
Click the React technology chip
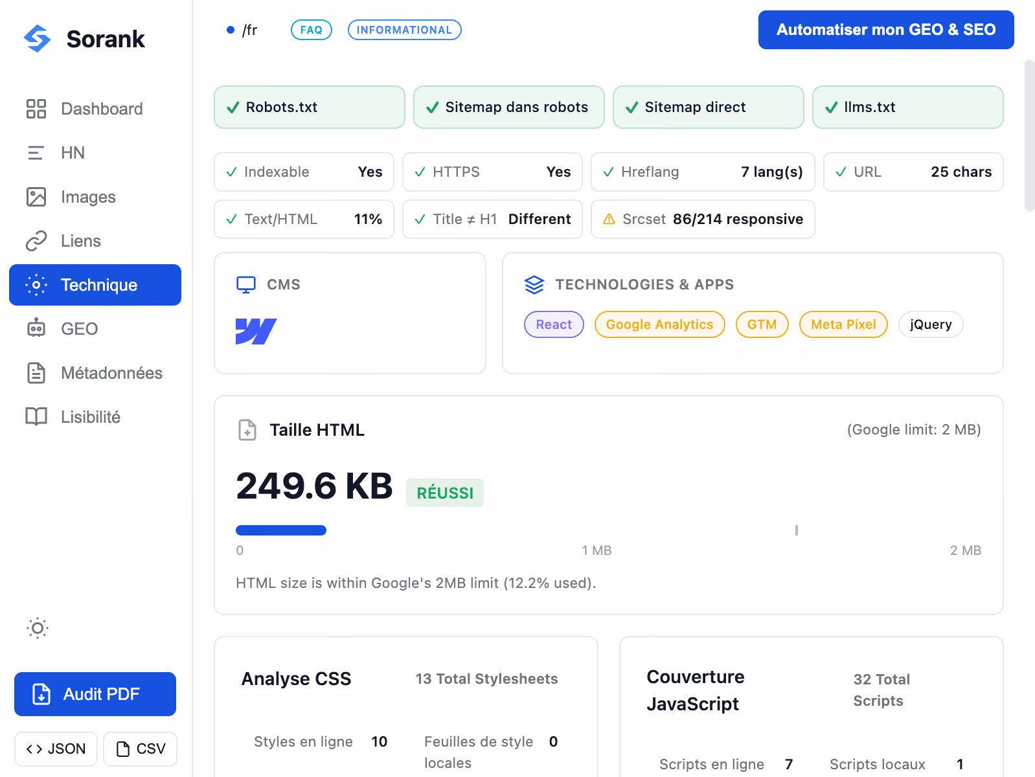point(554,324)
